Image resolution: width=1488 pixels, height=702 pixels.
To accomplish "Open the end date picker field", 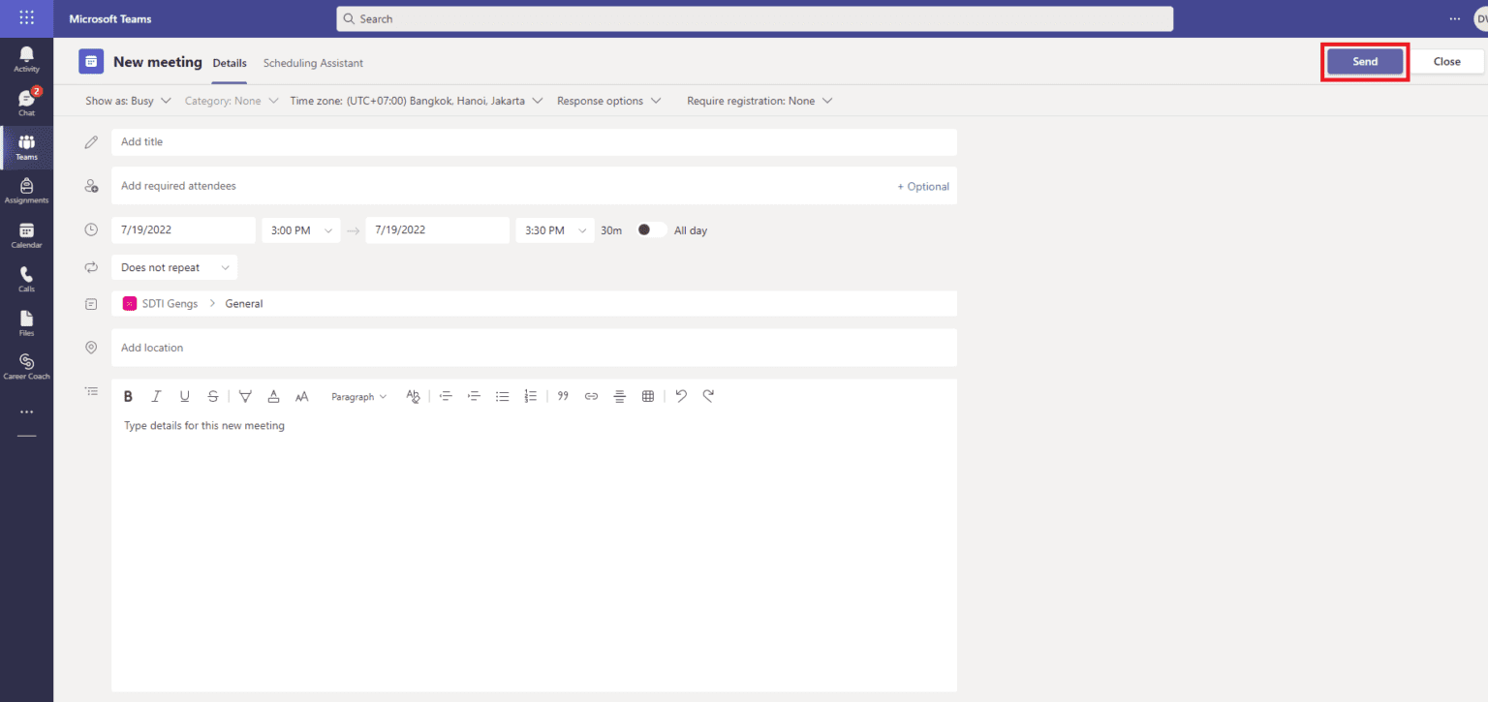I will 437,230.
